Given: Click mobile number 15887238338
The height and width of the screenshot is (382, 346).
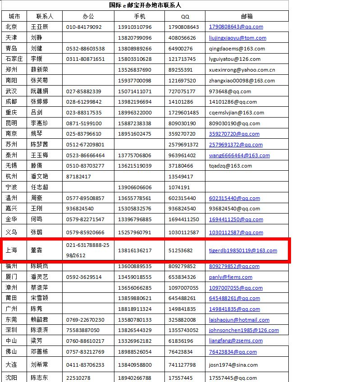Looking at the screenshot, I should point(135,123).
